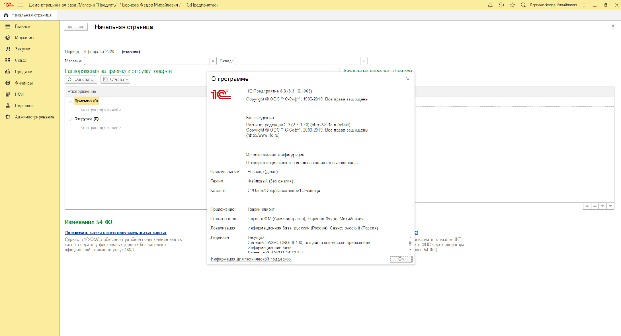
Task: Open the Персонал section
Action: click(x=30, y=106)
